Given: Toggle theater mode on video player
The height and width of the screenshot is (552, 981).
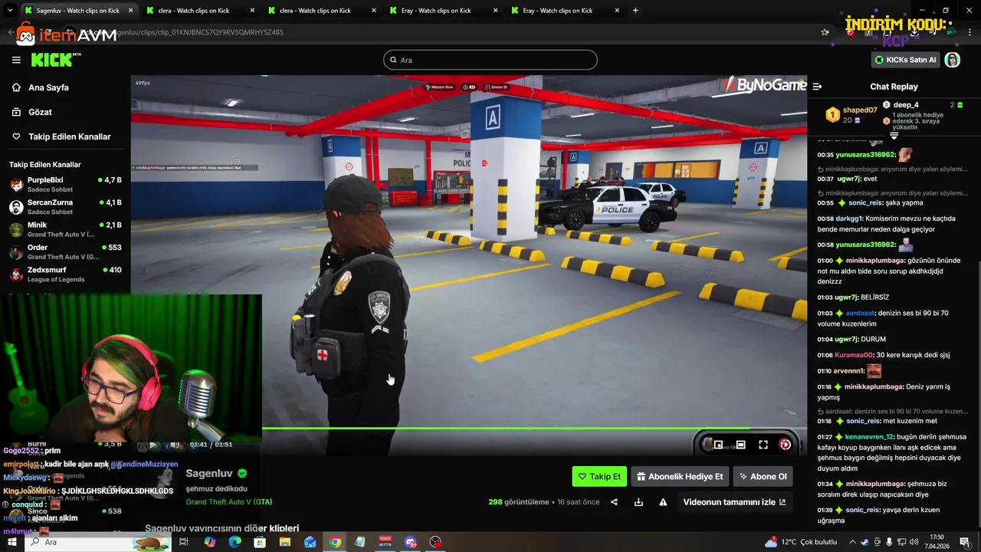Looking at the screenshot, I should [740, 445].
